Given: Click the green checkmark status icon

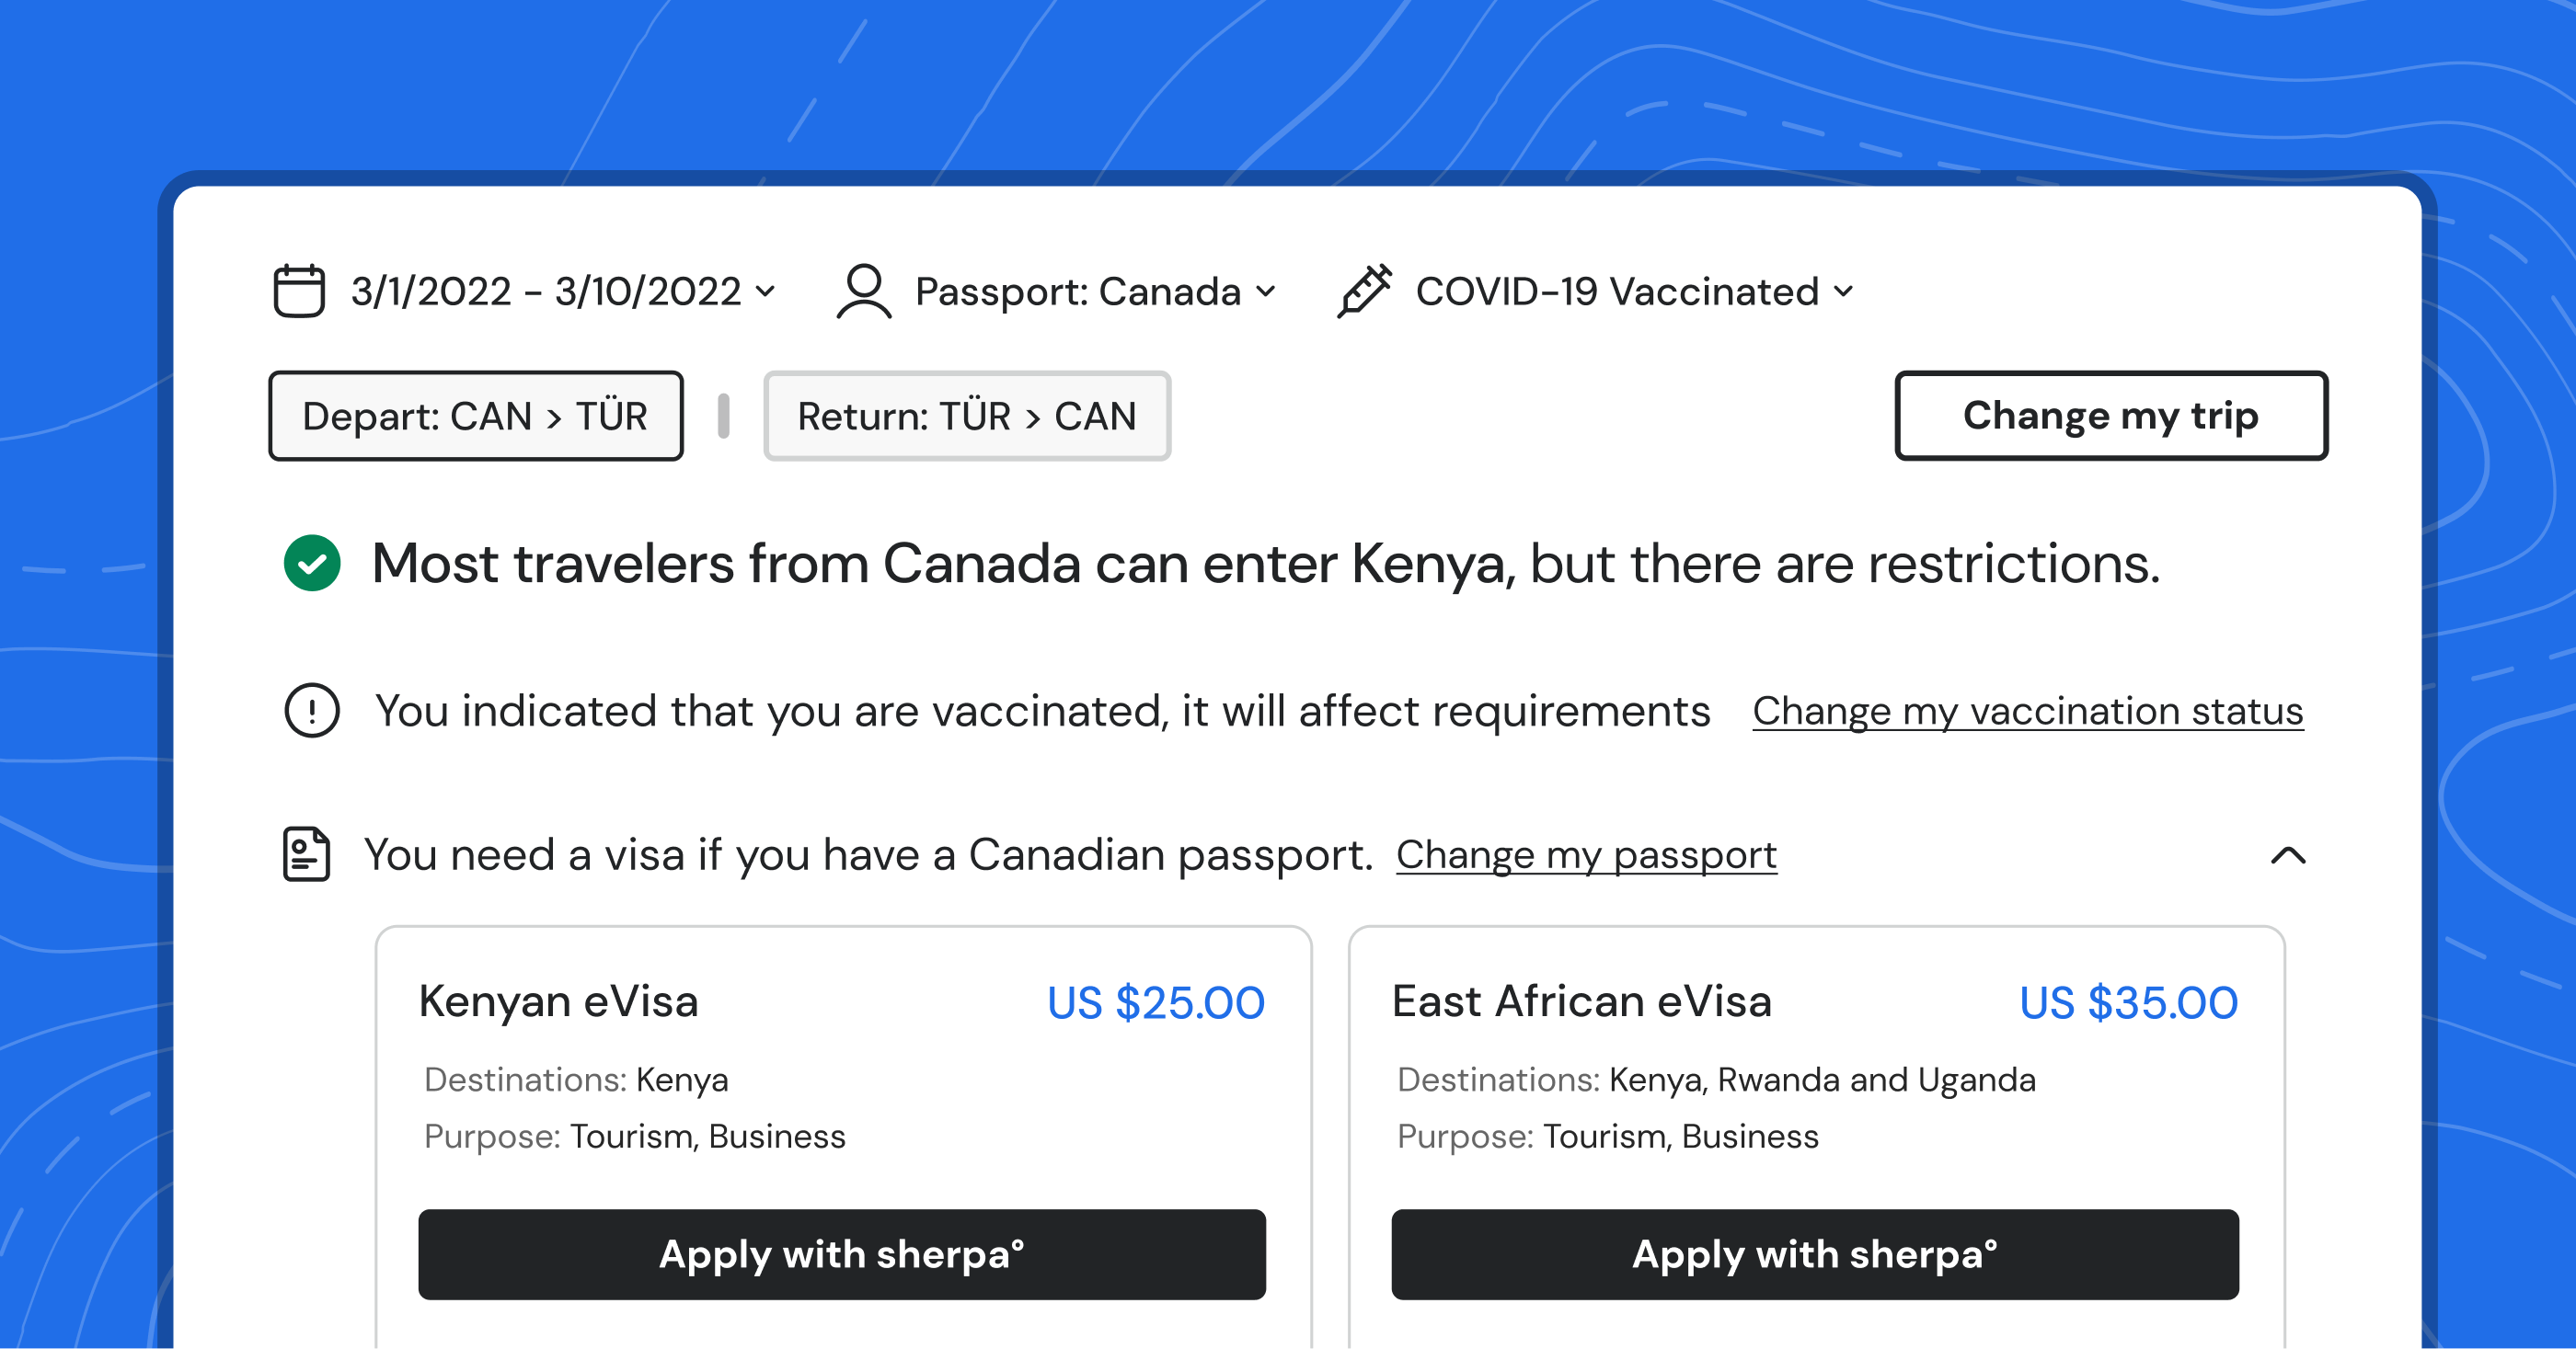Looking at the screenshot, I should [x=312, y=564].
